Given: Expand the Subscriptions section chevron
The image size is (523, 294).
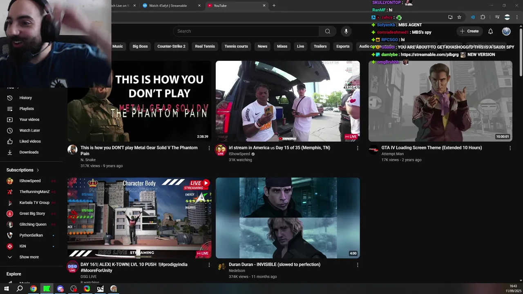Looking at the screenshot, I should click(x=38, y=170).
